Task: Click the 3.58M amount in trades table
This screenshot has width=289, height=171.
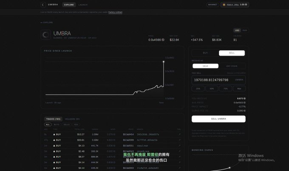Action: click(x=95, y=140)
